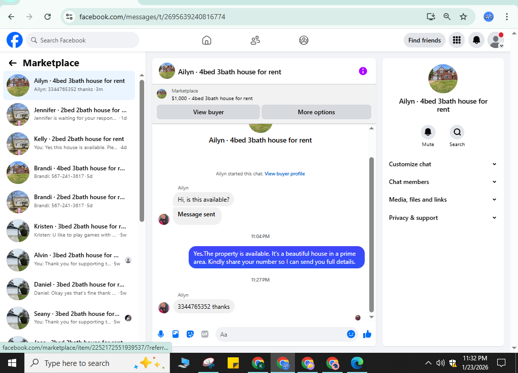Expand the Chat members section
Screen dimensions: 518x373
coord(443,182)
